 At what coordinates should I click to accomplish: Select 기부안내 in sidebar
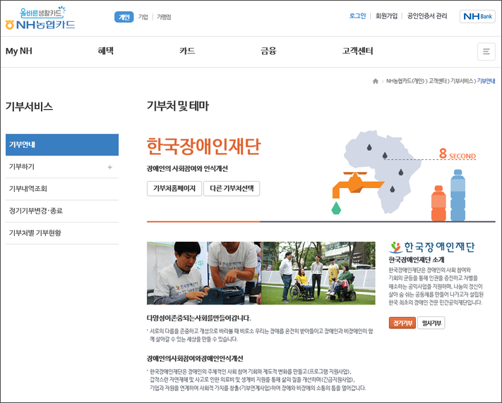[x=62, y=144]
